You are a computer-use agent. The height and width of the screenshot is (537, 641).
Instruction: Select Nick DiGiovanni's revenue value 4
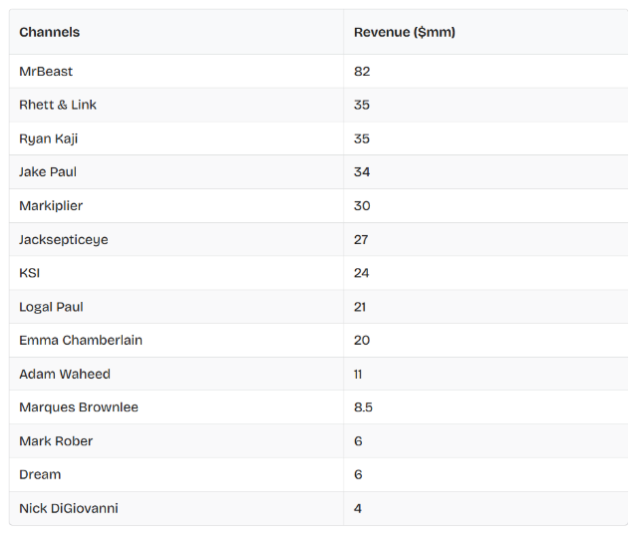point(358,508)
